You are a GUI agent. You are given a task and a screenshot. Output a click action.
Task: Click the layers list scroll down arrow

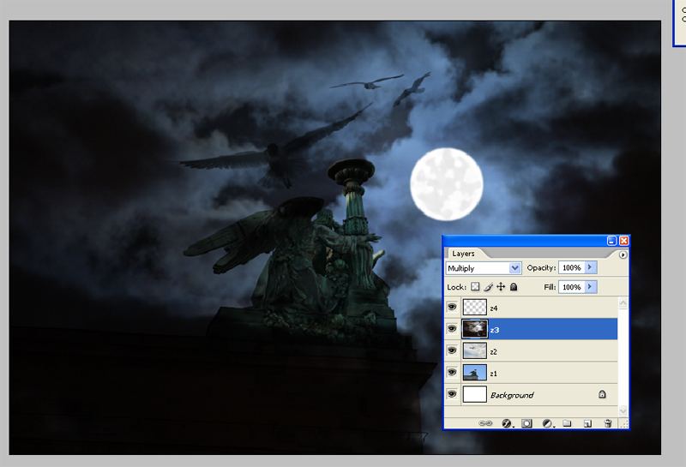623,410
